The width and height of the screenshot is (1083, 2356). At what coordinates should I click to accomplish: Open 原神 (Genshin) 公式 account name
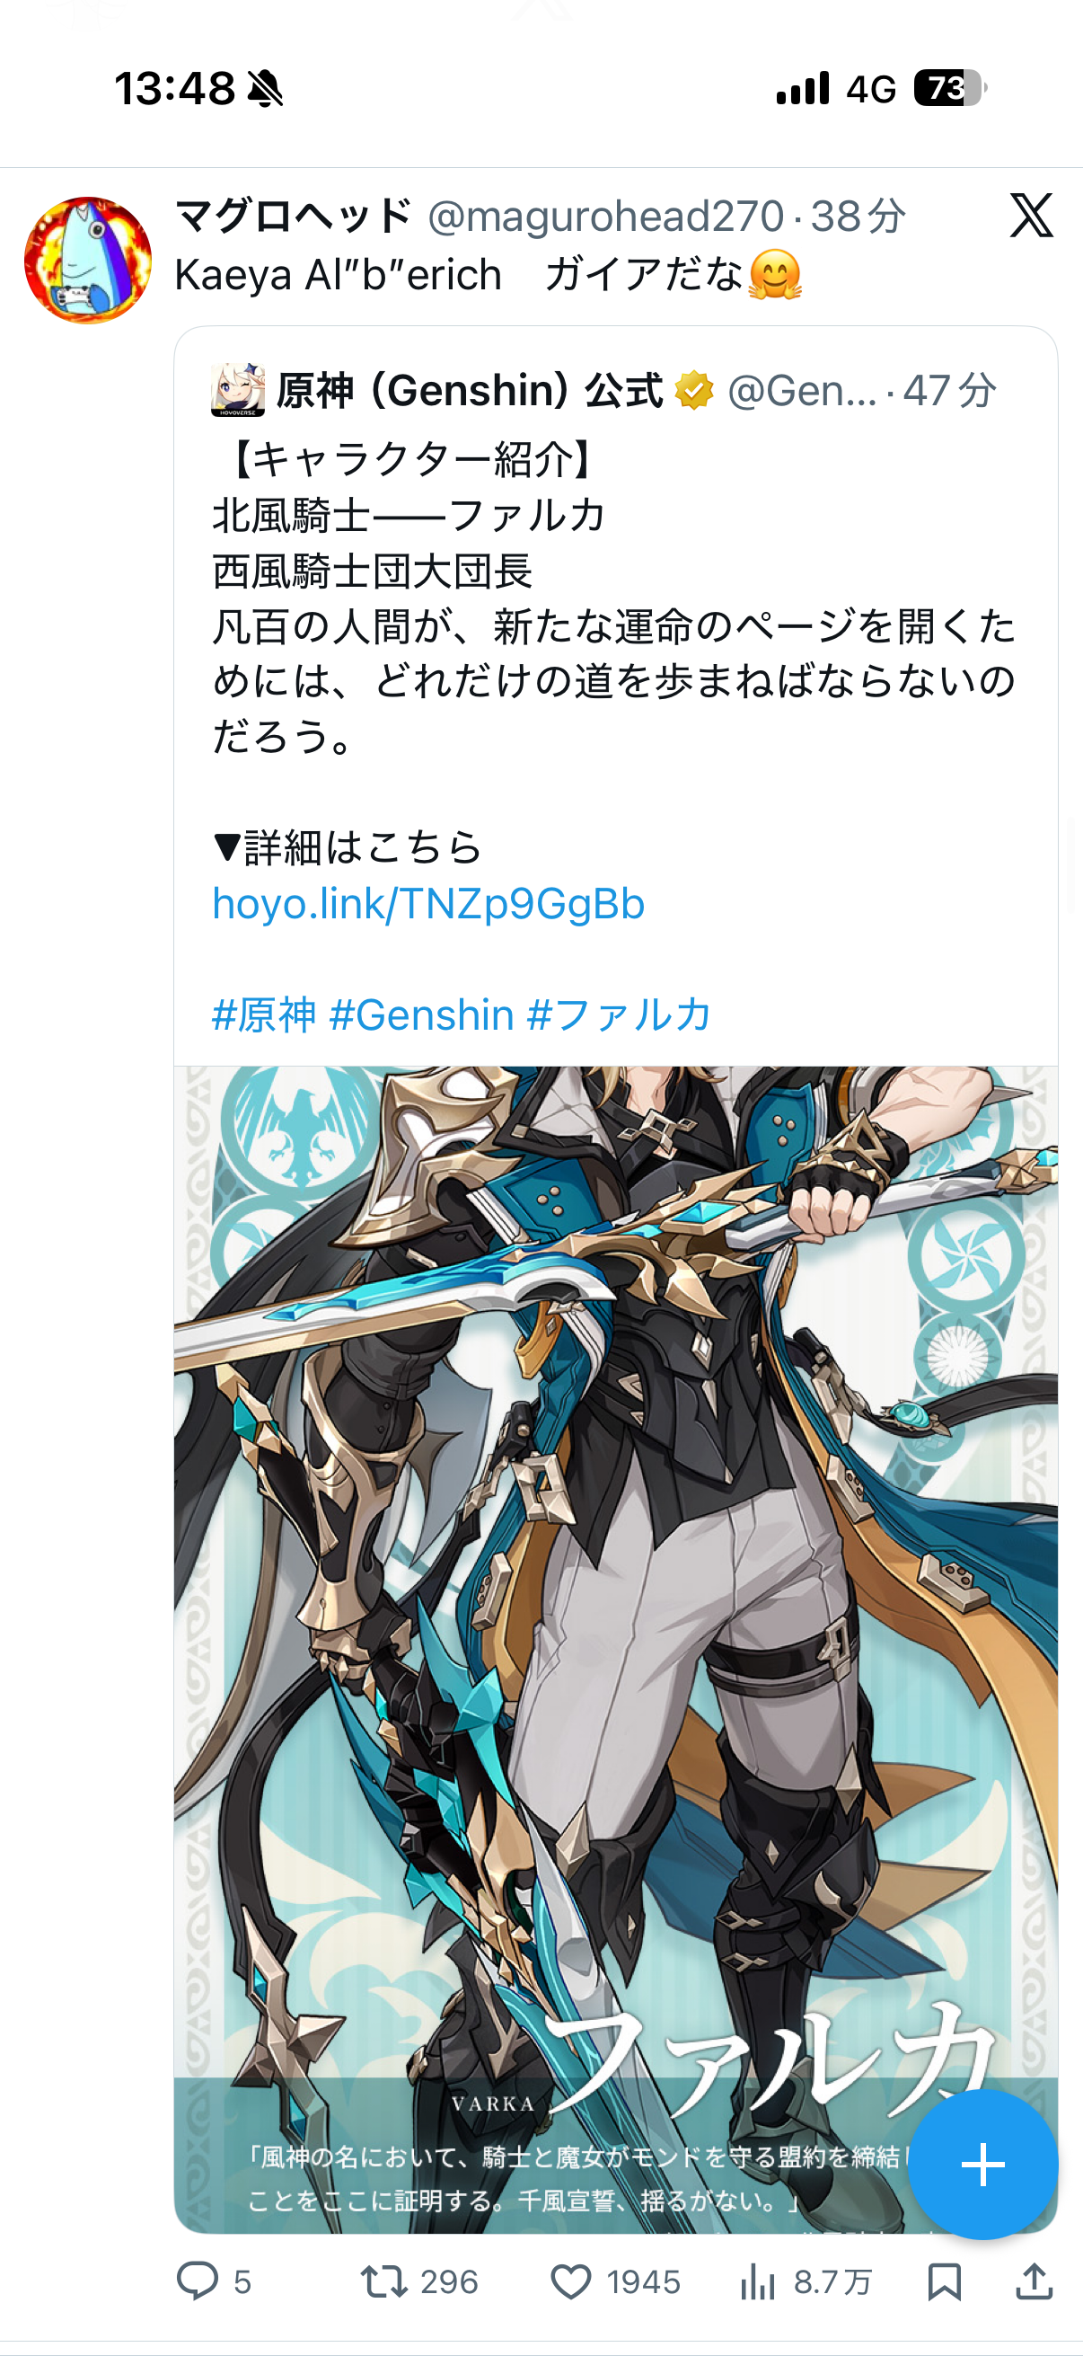(x=470, y=391)
